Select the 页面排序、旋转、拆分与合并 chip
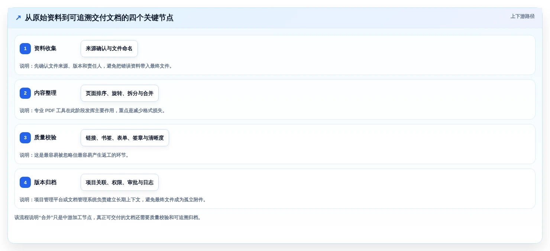Screen dimensions: 550x251 [120, 93]
